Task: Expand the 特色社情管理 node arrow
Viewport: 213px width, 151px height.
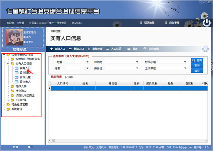Action: pos(4,105)
